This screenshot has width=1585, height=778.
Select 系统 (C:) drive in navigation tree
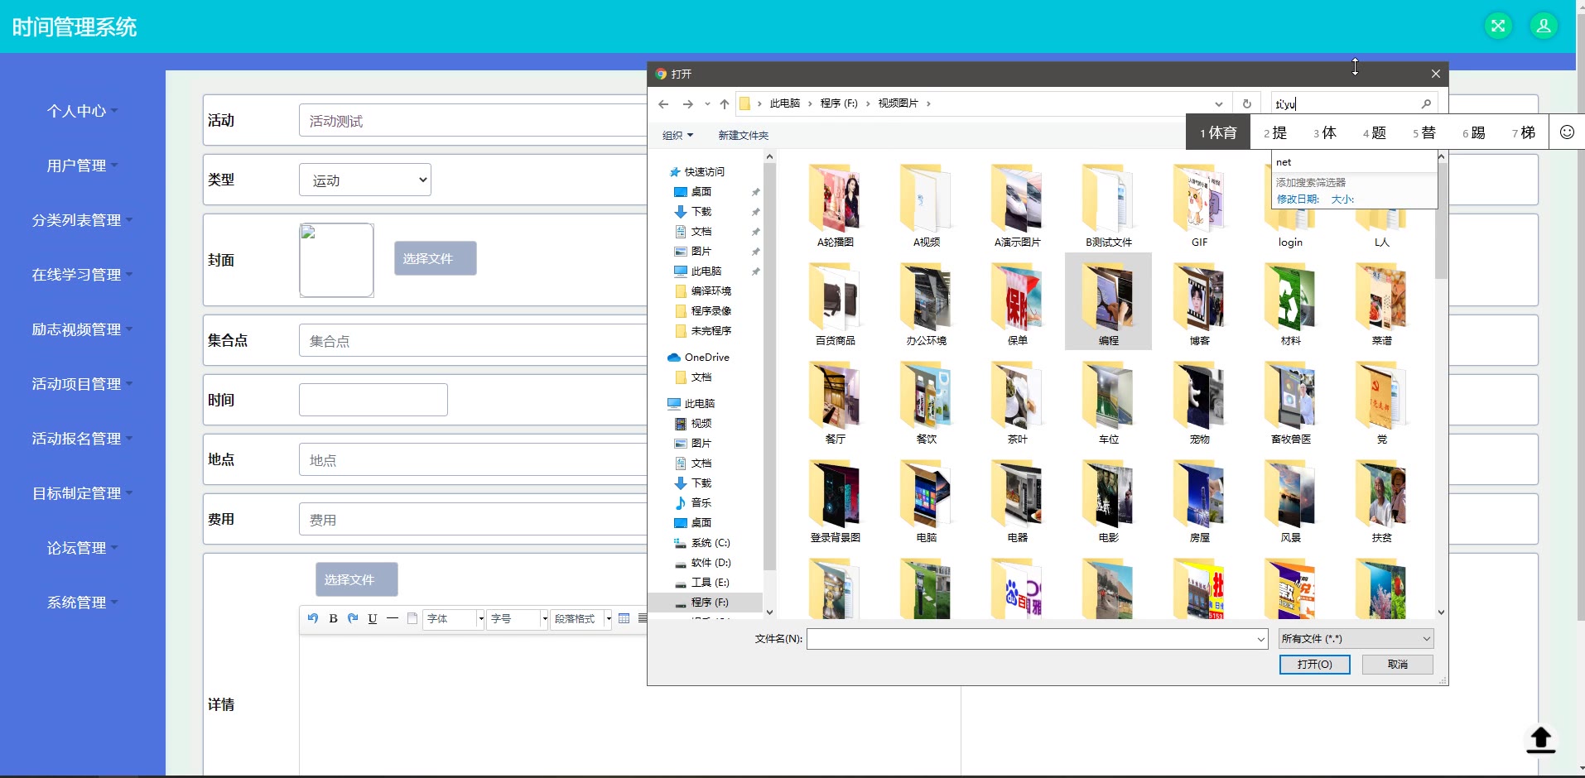702,542
